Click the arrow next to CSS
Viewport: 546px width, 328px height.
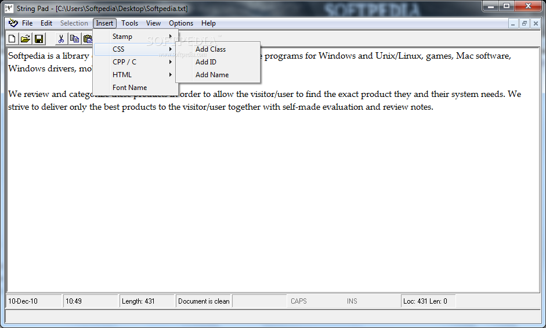pos(171,49)
